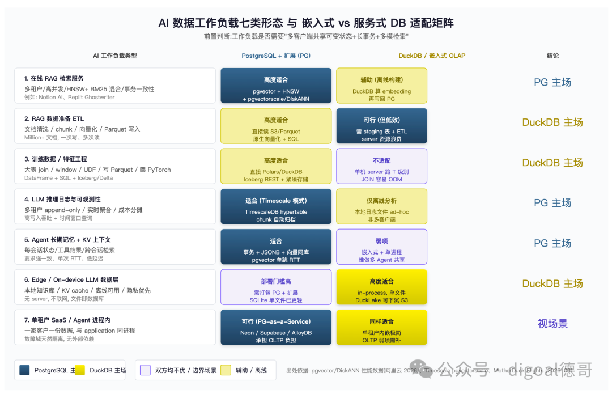
Task: Click the bright yellow DuckDB 主场 legend swatch
Action: 80,370
